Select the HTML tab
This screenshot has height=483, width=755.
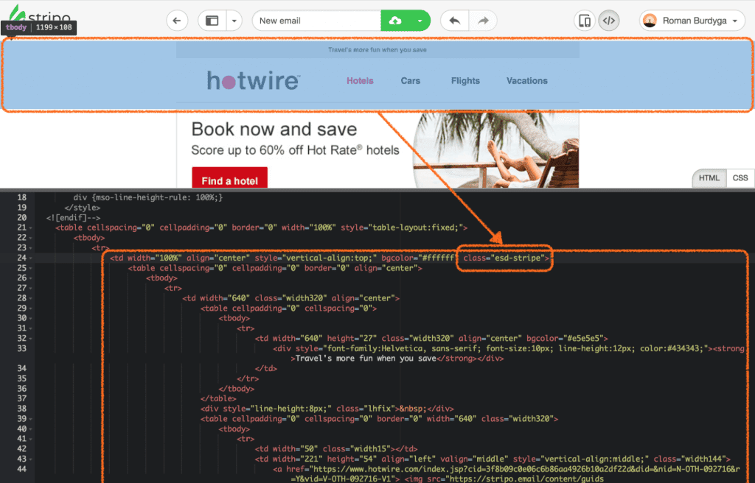coord(709,177)
